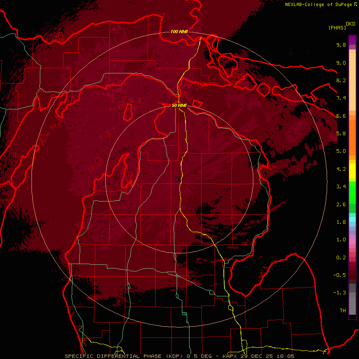Click the -0.5 legend value

click(x=339, y=275)
